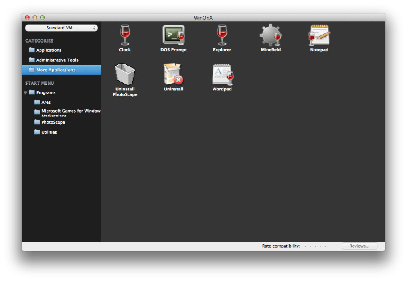Open the Notepad icon
The width and height of the screenshot is (407, 281).
(x=319, y=35)
